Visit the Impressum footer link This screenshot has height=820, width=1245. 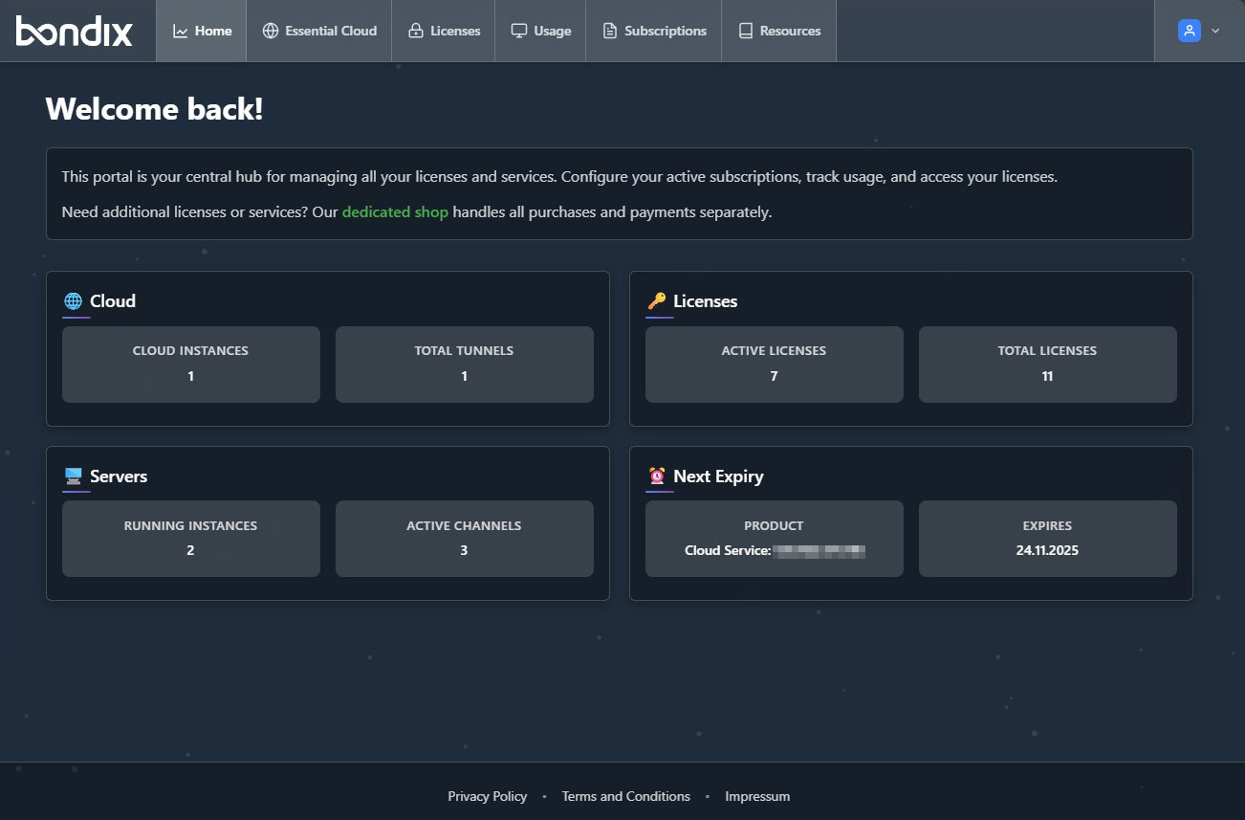click(757, 796)
